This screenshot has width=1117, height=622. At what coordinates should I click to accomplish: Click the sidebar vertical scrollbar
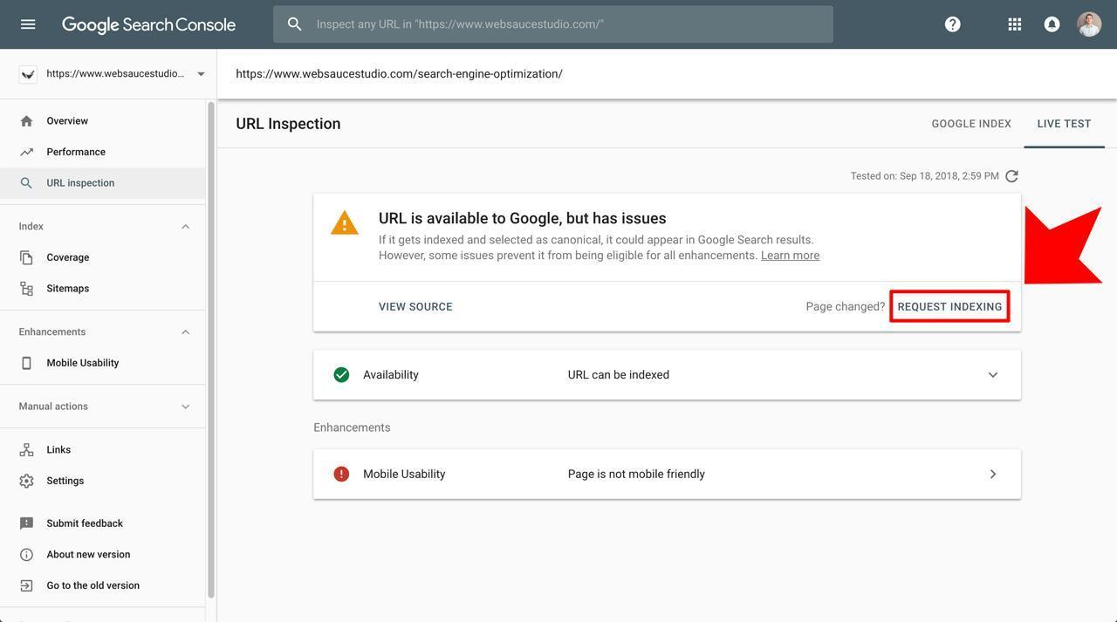(211, 349)
